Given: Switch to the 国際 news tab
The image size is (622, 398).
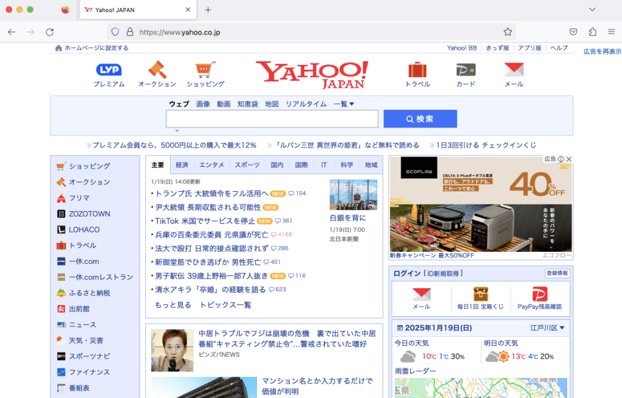Looking at the screenshot, I should 301,165.
